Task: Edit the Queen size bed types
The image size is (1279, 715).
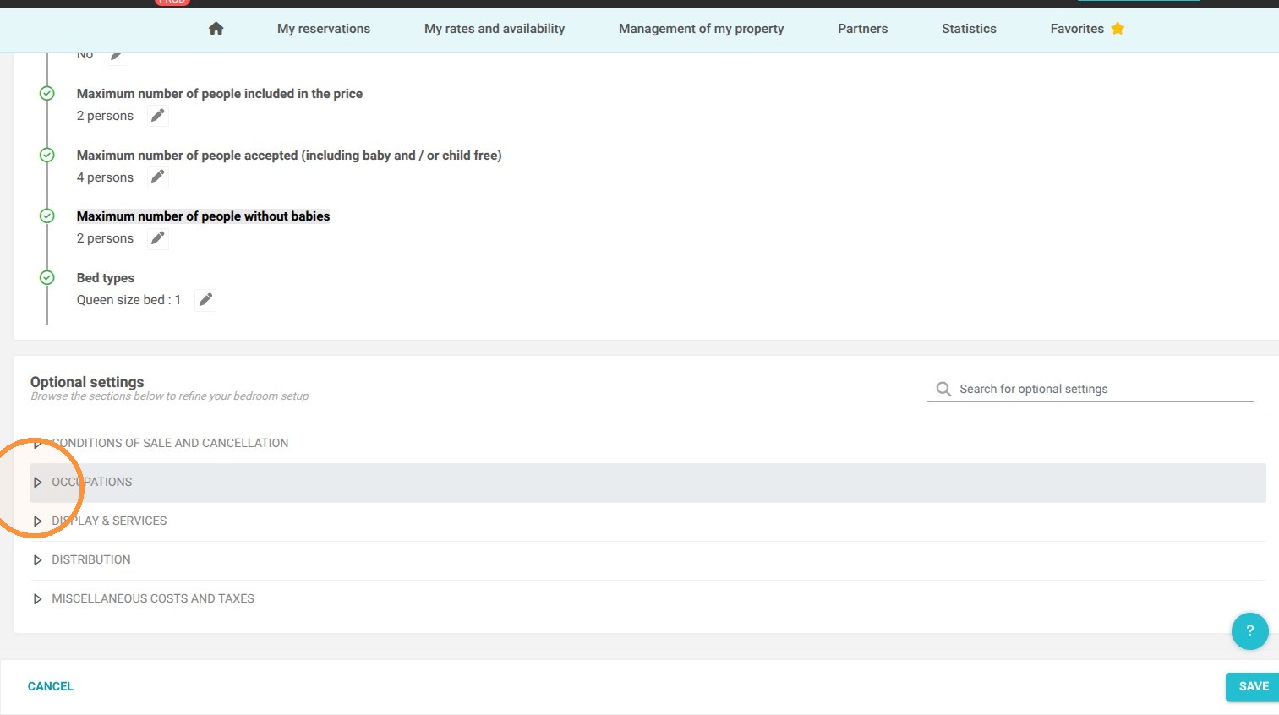Action: (205, 300)
